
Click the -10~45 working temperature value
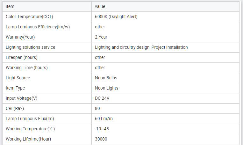(x=102, y=129)
